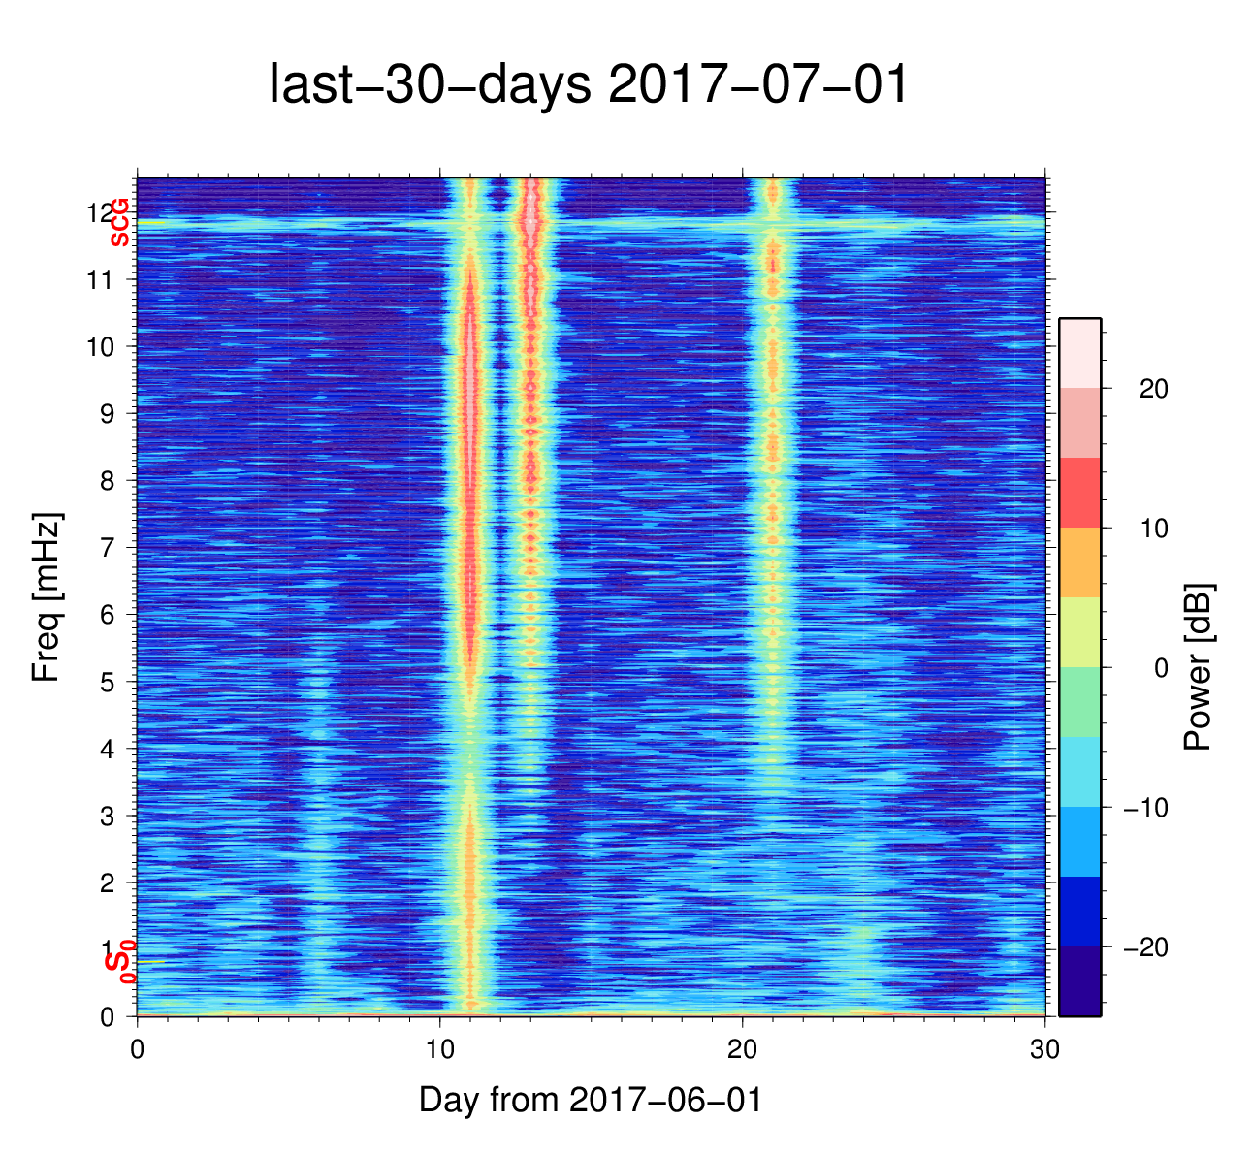Click the x-axis tick label 10

(x=440, y=1051)
